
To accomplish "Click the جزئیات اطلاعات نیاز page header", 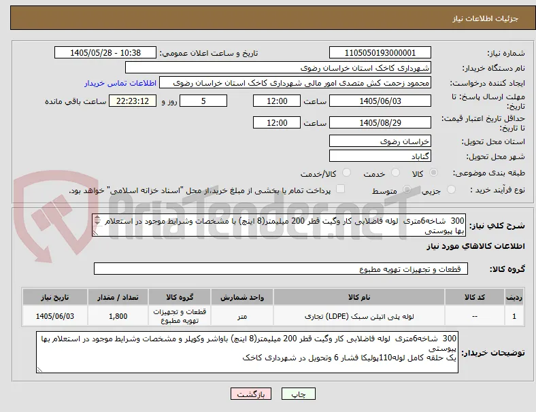I will click(485, 18).
